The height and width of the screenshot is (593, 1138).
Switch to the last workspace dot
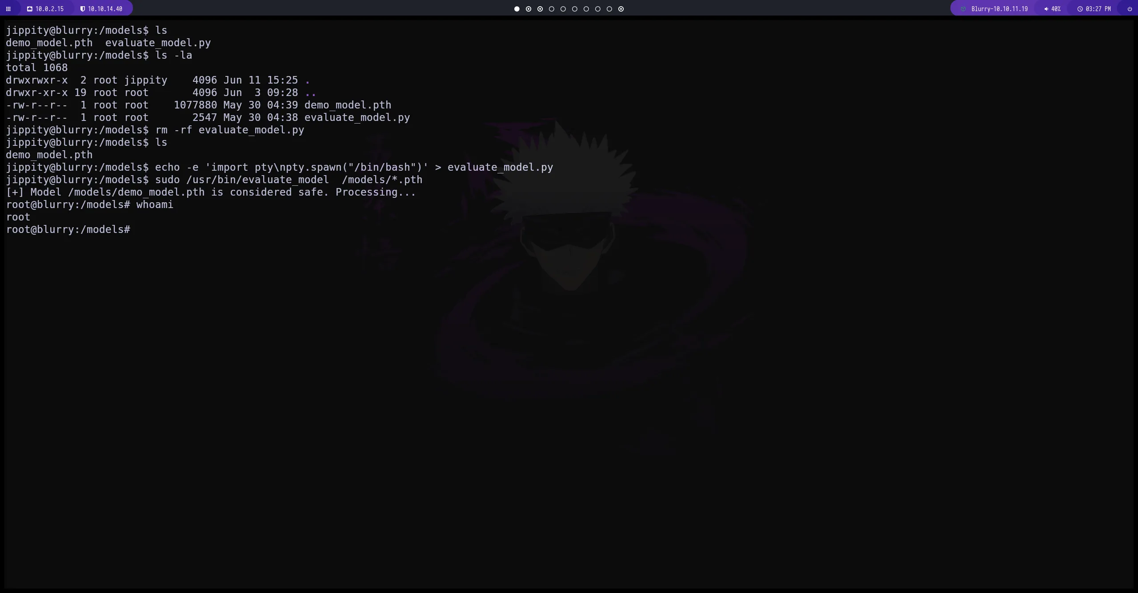tap(621, 9)
